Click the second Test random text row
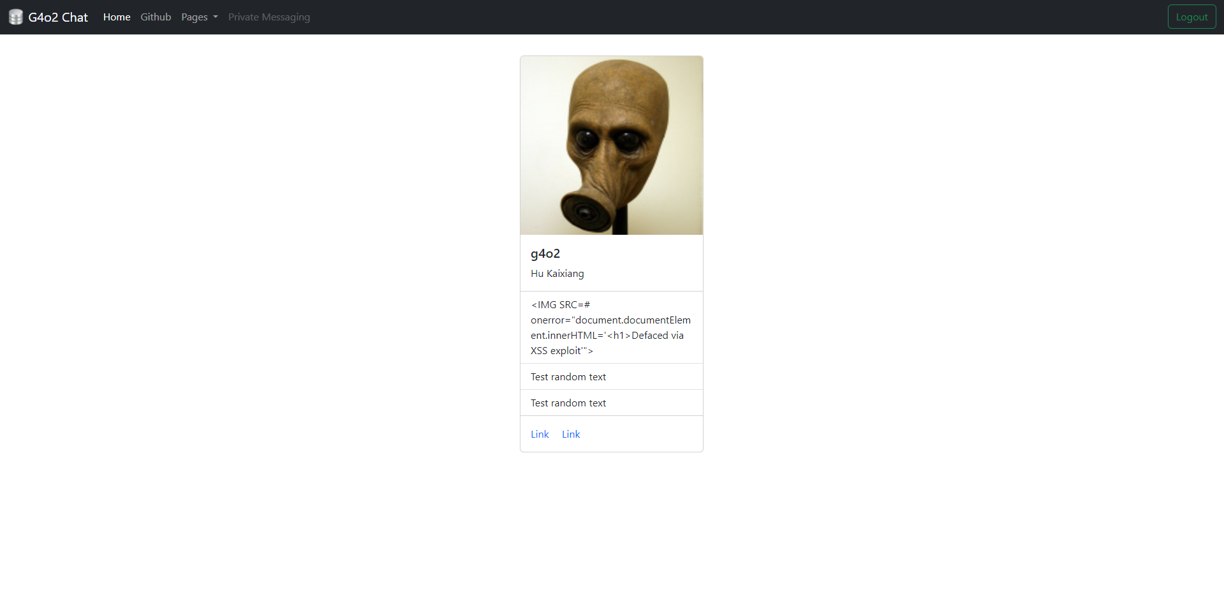Image resolution: width=1224 pixels, height=594 pixels. pyautogui.click(x=612, y=403)
